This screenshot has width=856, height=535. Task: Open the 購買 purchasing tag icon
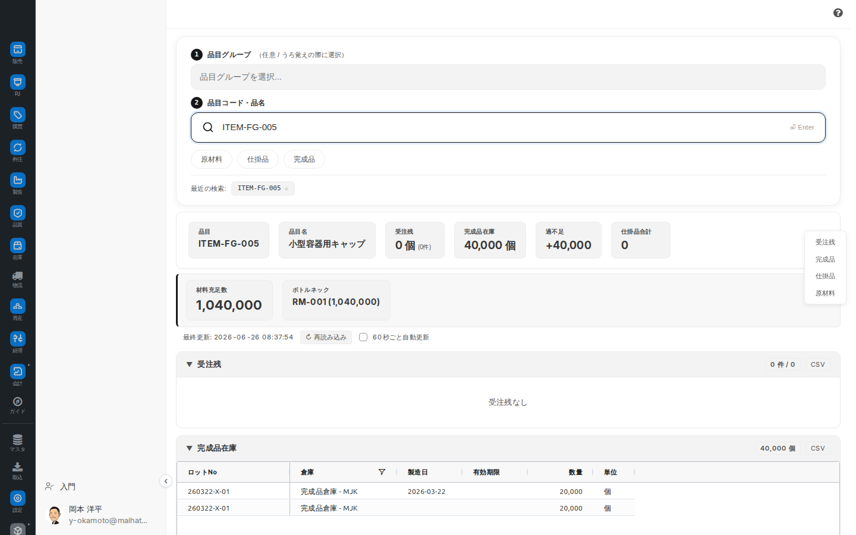(18, 115)
